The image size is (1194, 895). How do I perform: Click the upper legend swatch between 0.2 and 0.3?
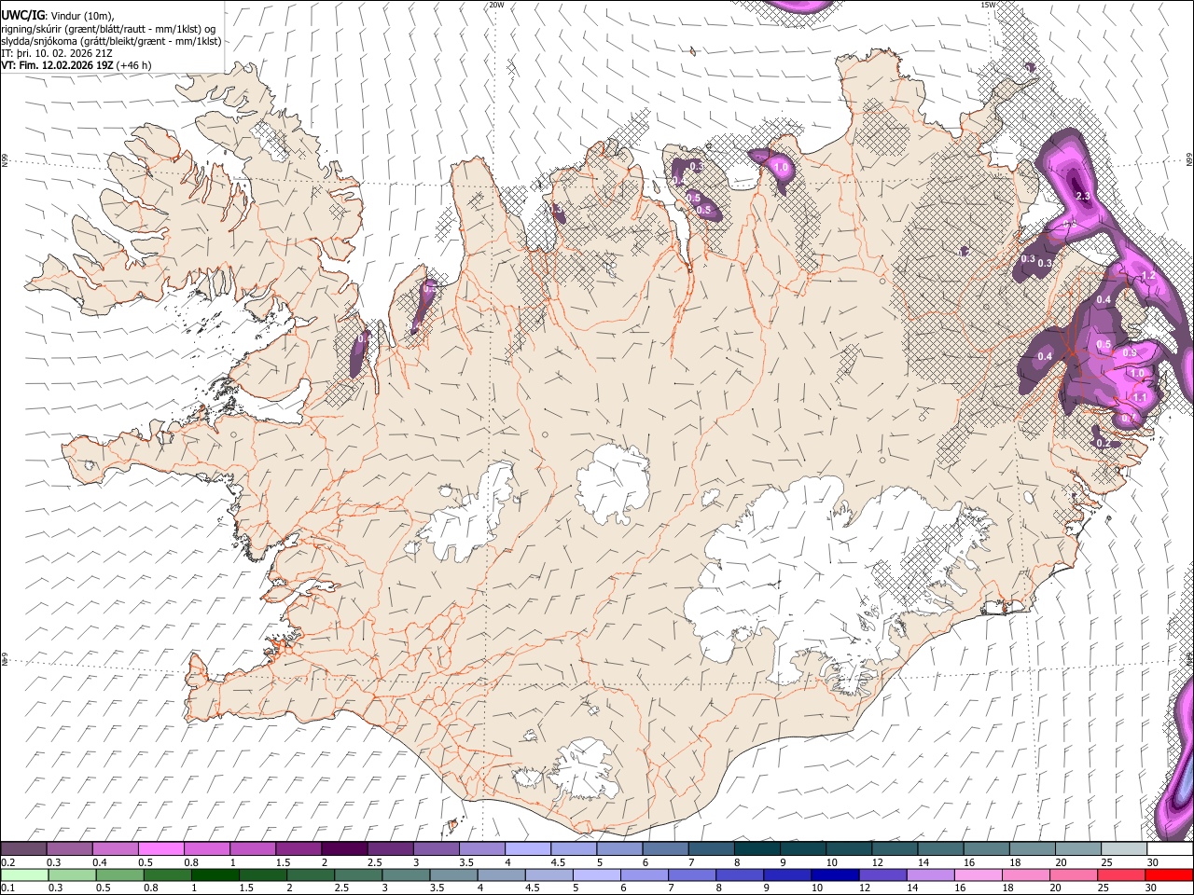(23, 849)
